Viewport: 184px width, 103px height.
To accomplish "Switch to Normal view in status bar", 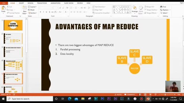I will (140, 94).
